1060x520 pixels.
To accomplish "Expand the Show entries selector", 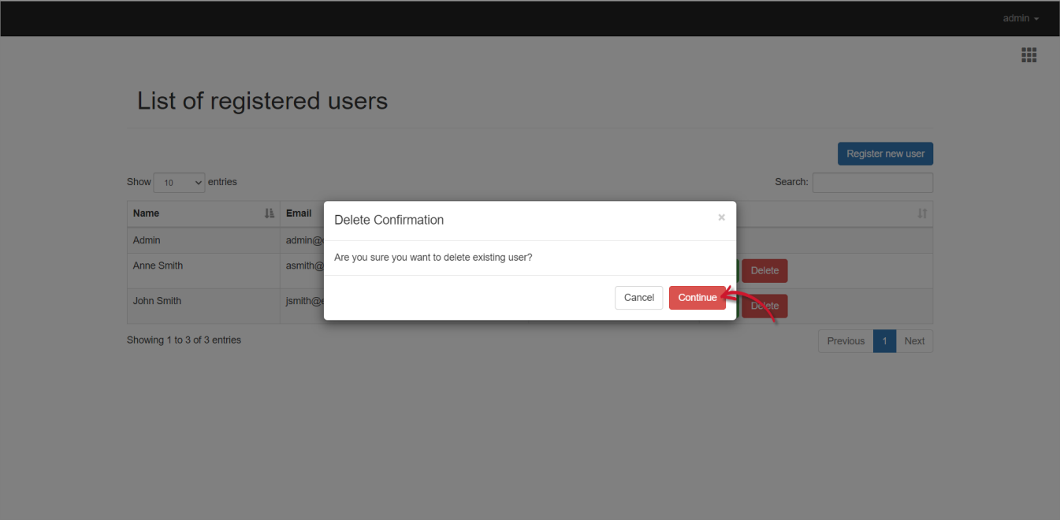I will (x=179, y=182).
